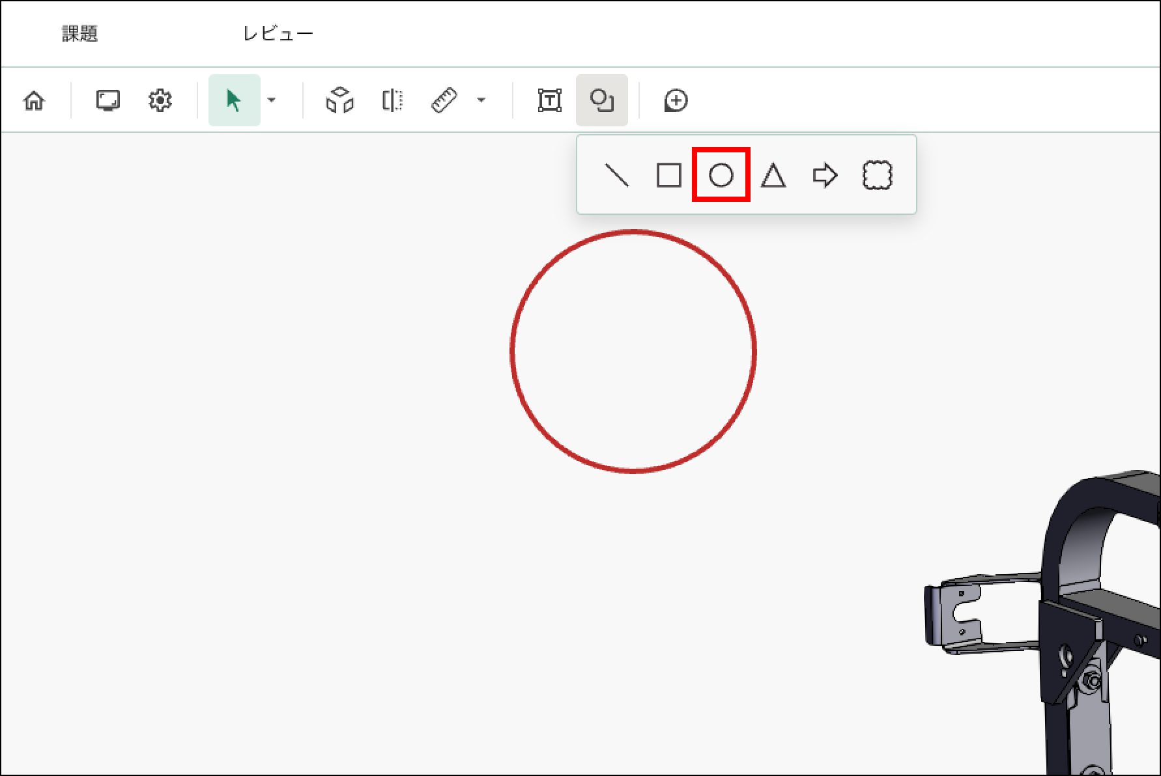Screen dimensions: 1161x776
Task: Open the レビュー tab
Action: (x=278, y=34)
